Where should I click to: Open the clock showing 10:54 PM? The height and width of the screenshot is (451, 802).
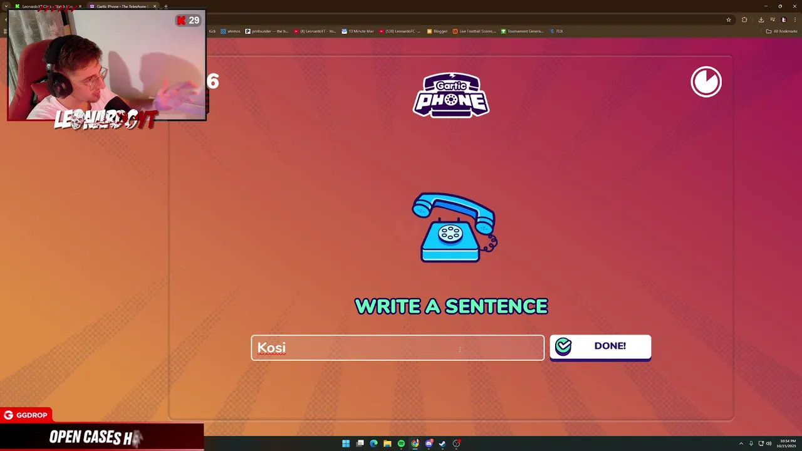pyautogui.click(x=788, y=443)
